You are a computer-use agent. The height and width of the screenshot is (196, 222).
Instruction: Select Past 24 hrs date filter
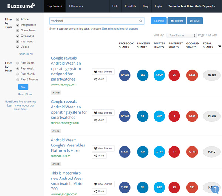point(18,63)
